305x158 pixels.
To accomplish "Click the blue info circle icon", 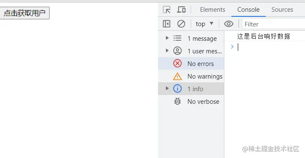I will (x=177, y=89).
